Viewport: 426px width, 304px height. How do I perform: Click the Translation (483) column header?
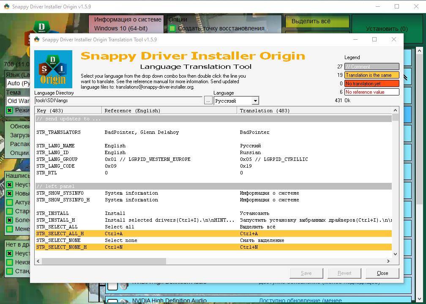tap(314, 111)
